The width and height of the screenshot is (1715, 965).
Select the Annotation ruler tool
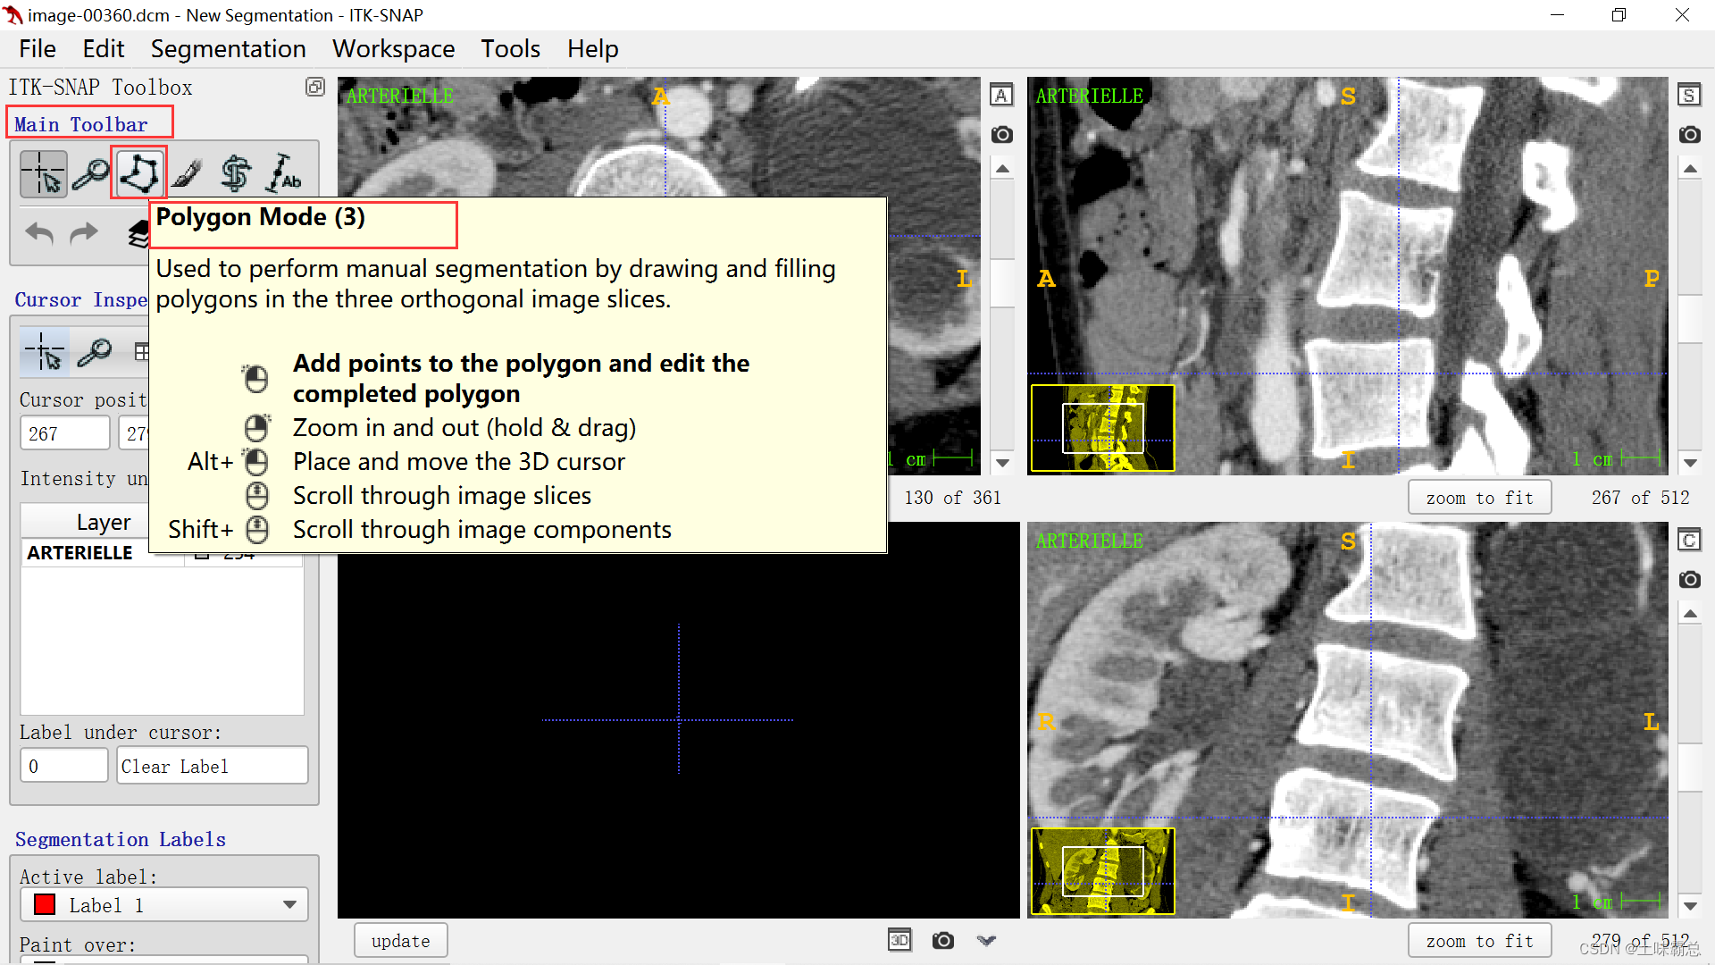click(x=284, y=172)
